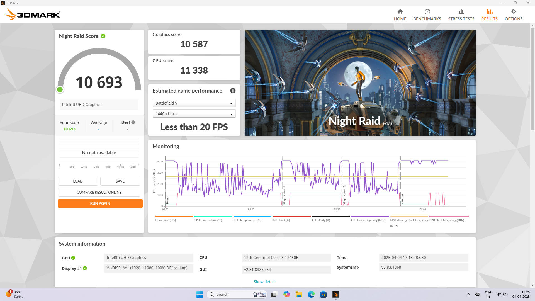Open the weather widget
The image size is (535, 301).
[15, 294]
